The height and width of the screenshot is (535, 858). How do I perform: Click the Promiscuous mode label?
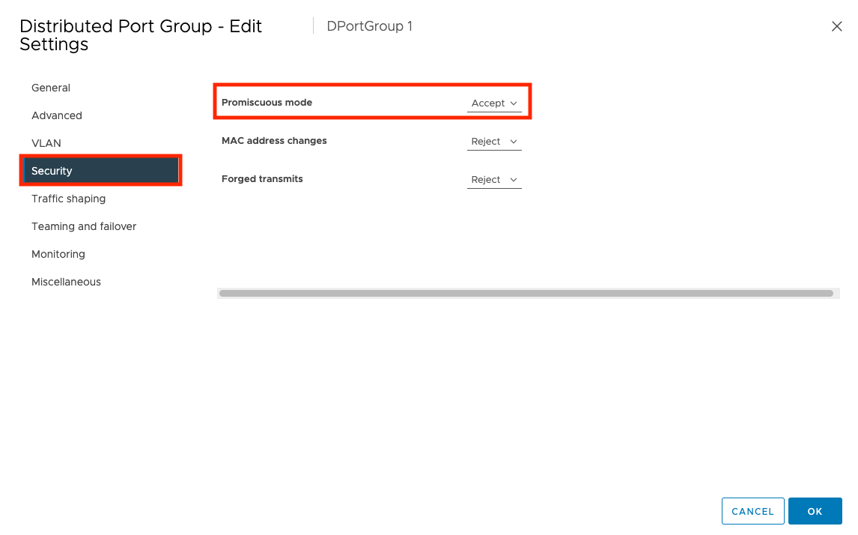pyautogui.click(x=267, y=102)
